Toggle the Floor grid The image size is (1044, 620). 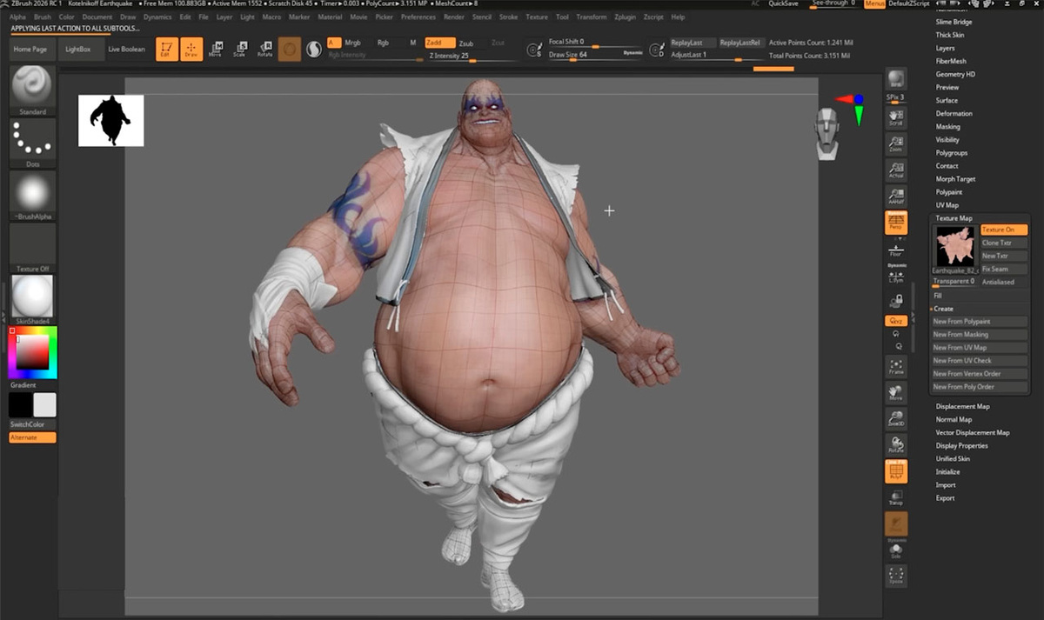click(x=896, y=250)
